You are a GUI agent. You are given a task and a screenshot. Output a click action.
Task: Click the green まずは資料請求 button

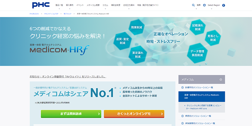pos(71,114)
